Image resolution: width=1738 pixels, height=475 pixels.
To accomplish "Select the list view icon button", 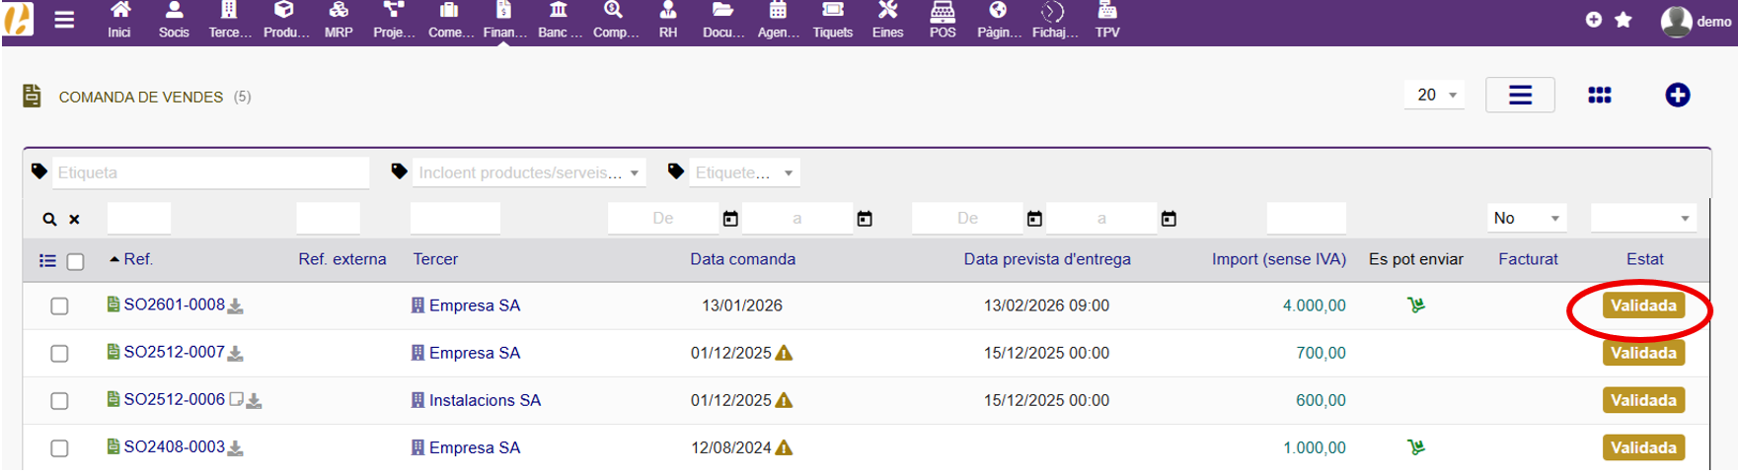I will pyautogui.click(x=1520, y=96).
